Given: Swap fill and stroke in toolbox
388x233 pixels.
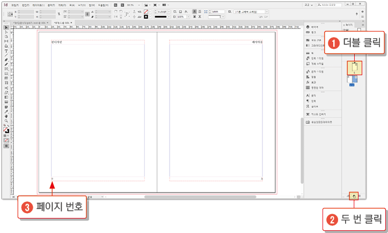Looking at the screenshot, I should (8, 126).
